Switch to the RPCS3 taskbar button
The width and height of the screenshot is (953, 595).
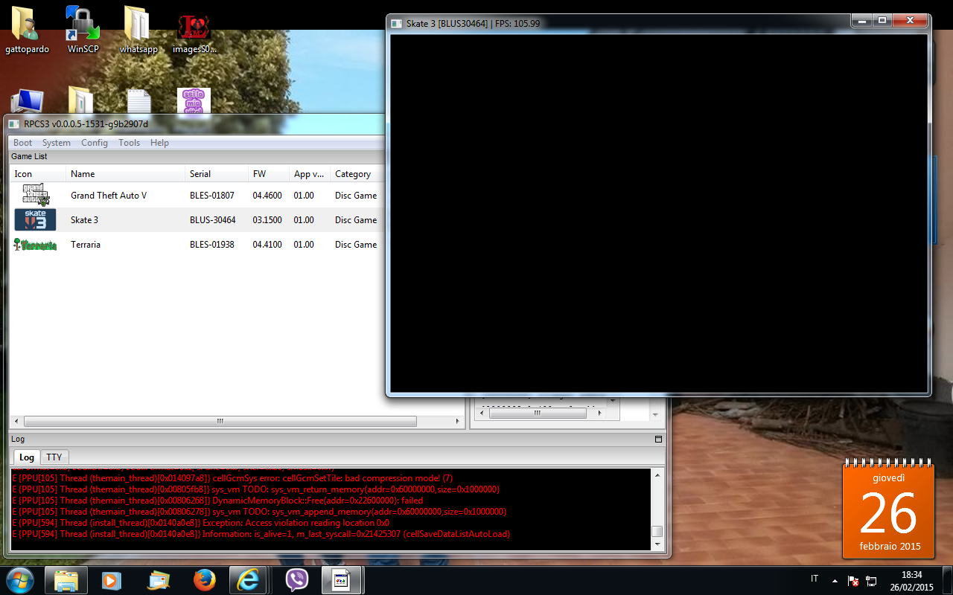(x=342, y=580)
